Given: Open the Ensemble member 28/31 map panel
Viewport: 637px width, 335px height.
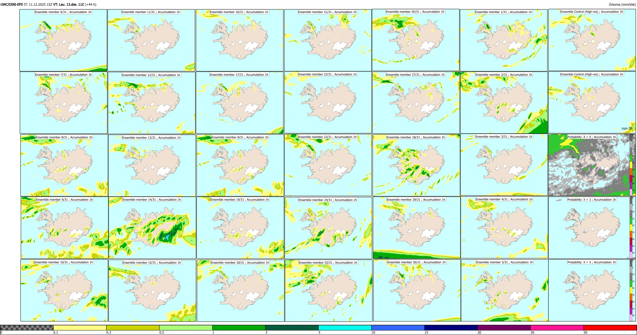Looking at the screenshot, I should 416,165.
